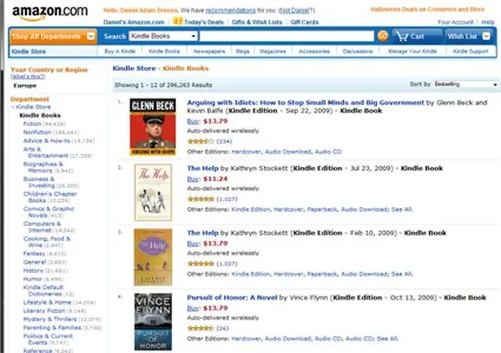Open Daniel's Amazon.com link
Image resolution: width=501 pixels, height=353 pixels.
coord(134,22)
